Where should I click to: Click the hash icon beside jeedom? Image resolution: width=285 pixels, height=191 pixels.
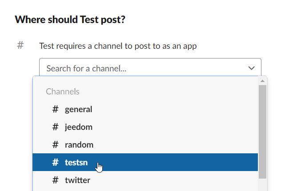[55, 127]
